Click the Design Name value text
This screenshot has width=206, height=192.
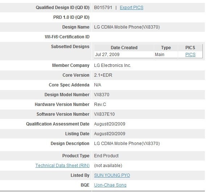coord(127,27)
